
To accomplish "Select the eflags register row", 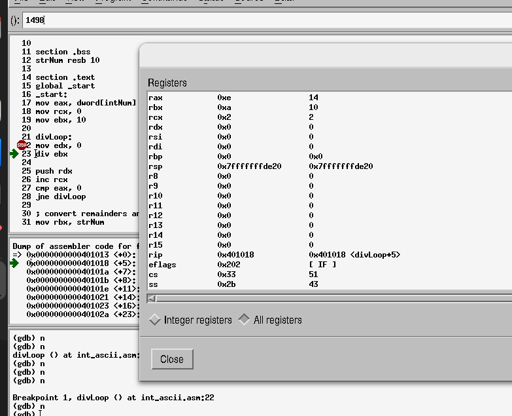I will pyautogui.click(x=330, y=264).
